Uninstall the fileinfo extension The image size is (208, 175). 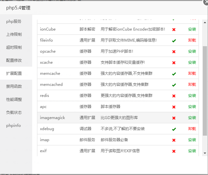[192, 40]
